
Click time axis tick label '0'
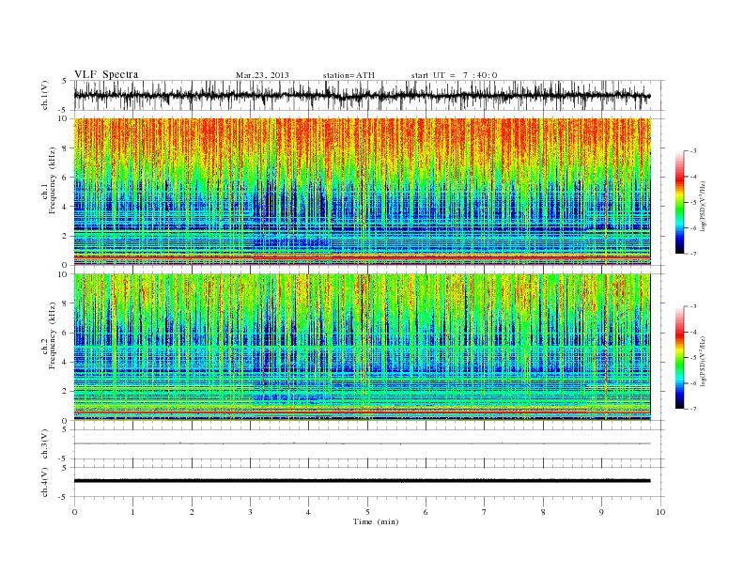[74, 512]
